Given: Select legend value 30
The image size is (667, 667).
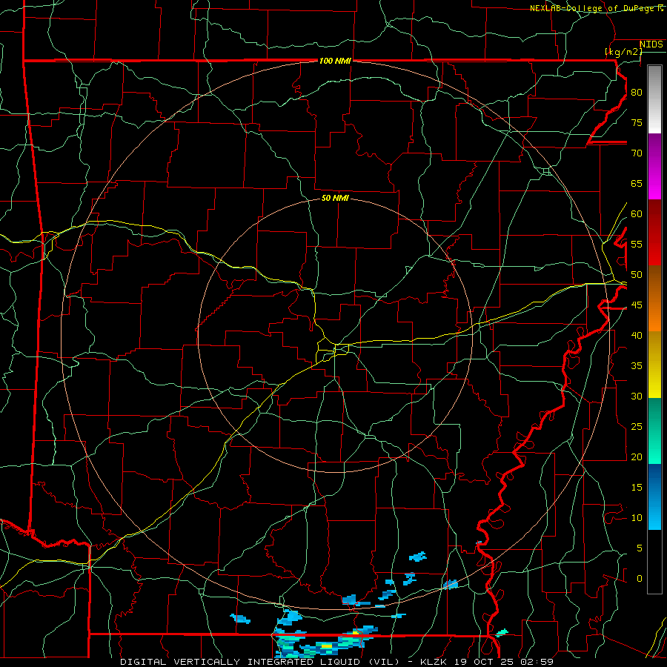Looking at the screenshot, I should 637,396.
